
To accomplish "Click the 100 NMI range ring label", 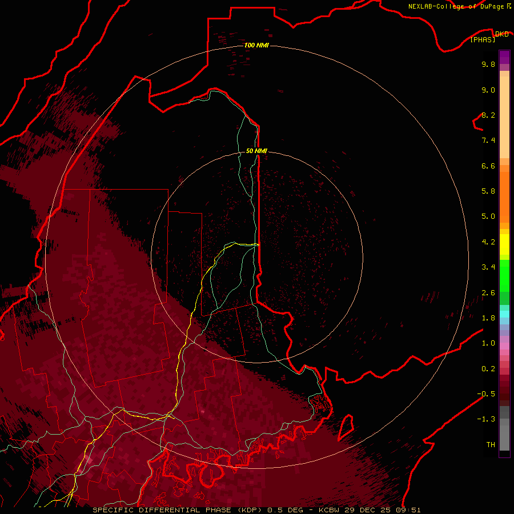I will click(256, 45).
